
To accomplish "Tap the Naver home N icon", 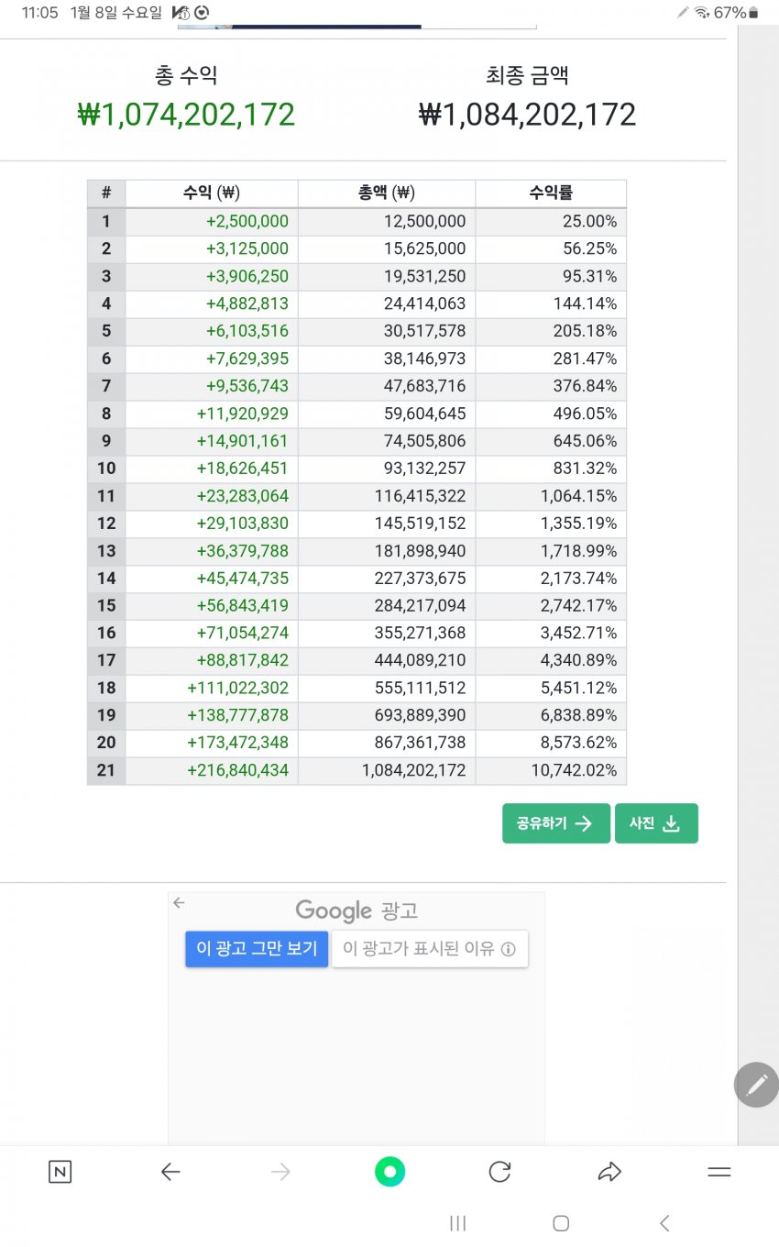I will pyautogui.click(x=60, y=1172).
